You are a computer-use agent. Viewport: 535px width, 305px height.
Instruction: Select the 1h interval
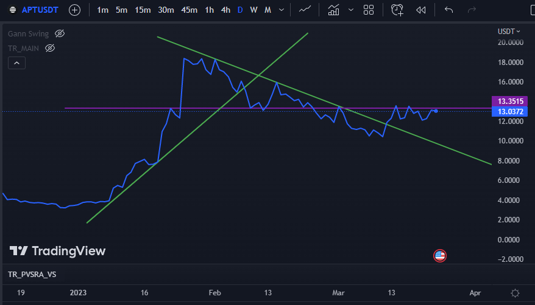(x=209, y=10)
